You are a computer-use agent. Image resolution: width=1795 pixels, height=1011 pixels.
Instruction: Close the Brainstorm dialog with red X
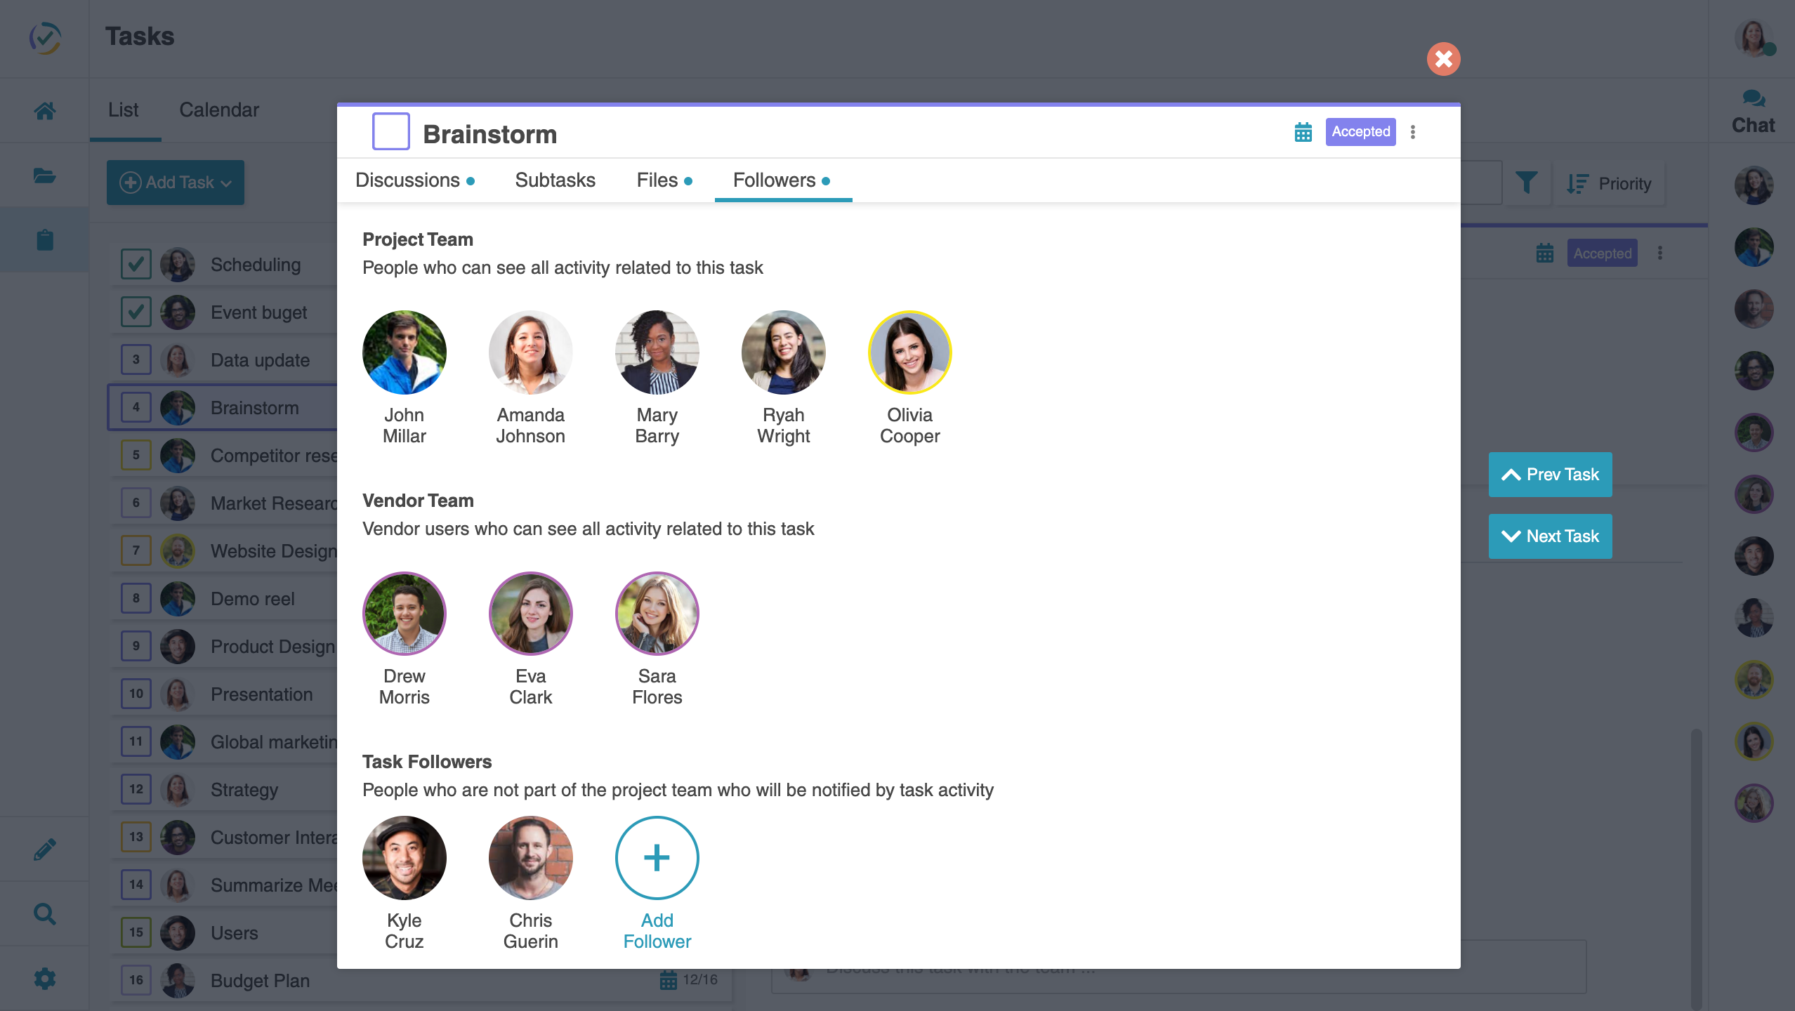click(x=1444, y=59)
